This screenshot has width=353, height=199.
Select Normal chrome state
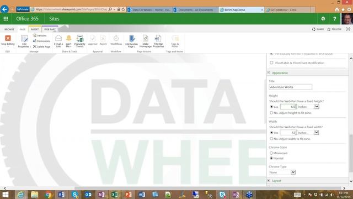(x=271, y=158)
